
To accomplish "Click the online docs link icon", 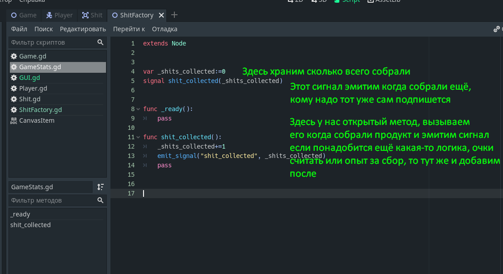I will pyautogui.click(x=496, y=29).
